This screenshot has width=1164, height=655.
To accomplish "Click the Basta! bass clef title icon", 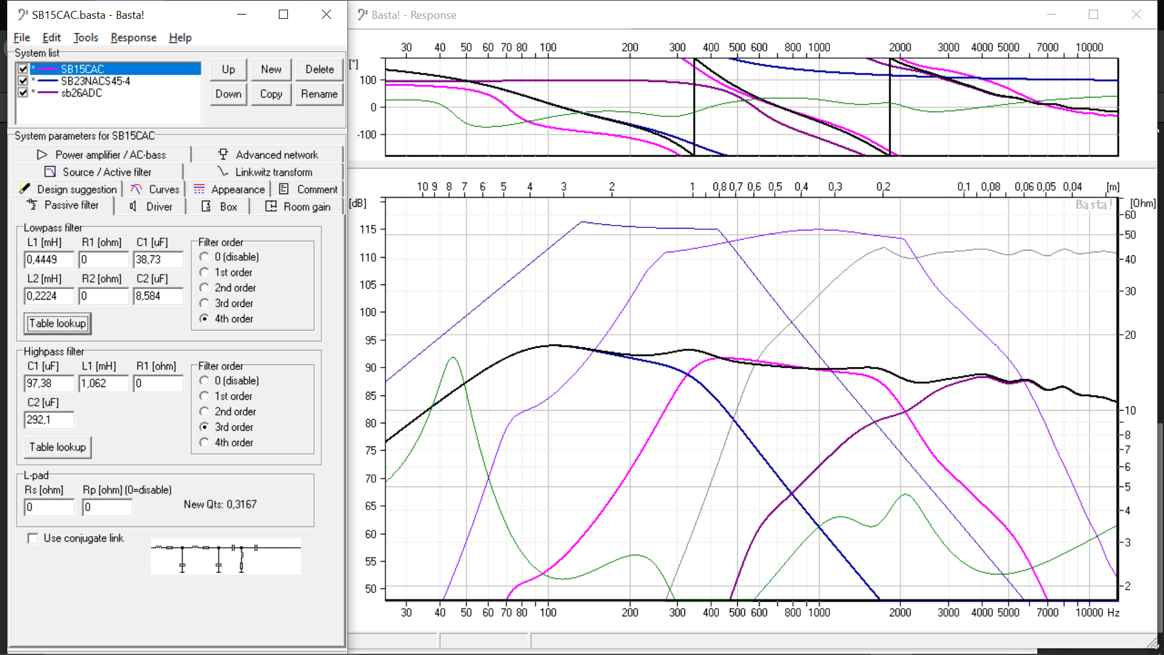I will [x=22, y=15].
